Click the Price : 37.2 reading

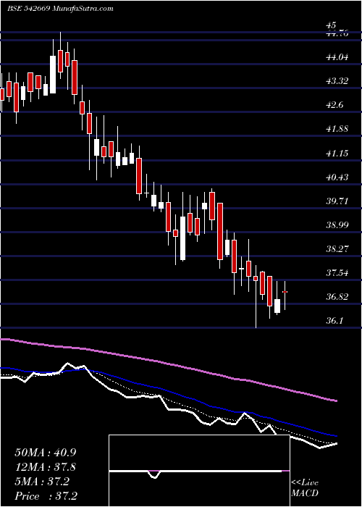pyautogui.click(x=46, y=496)
